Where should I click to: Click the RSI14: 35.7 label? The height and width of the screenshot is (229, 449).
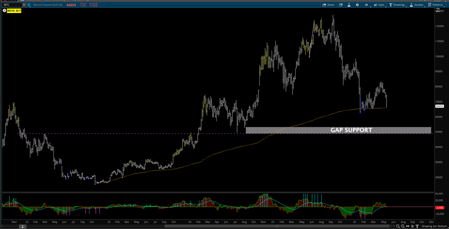[x=14, y=11]
